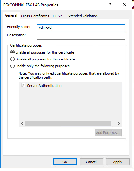This screenshot has height=171, width=134.
Task: Click the Server Authentication list entry label
Action: pyautogui.click(x=44, y=86)
